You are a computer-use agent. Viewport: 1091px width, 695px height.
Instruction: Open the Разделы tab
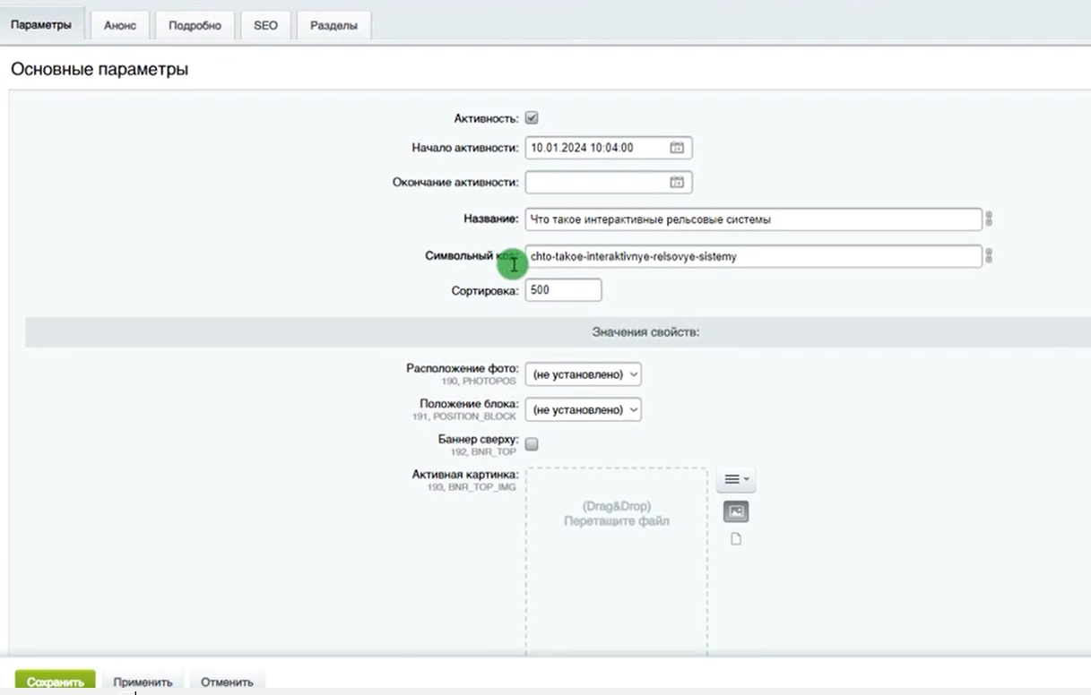coord(333,26)
